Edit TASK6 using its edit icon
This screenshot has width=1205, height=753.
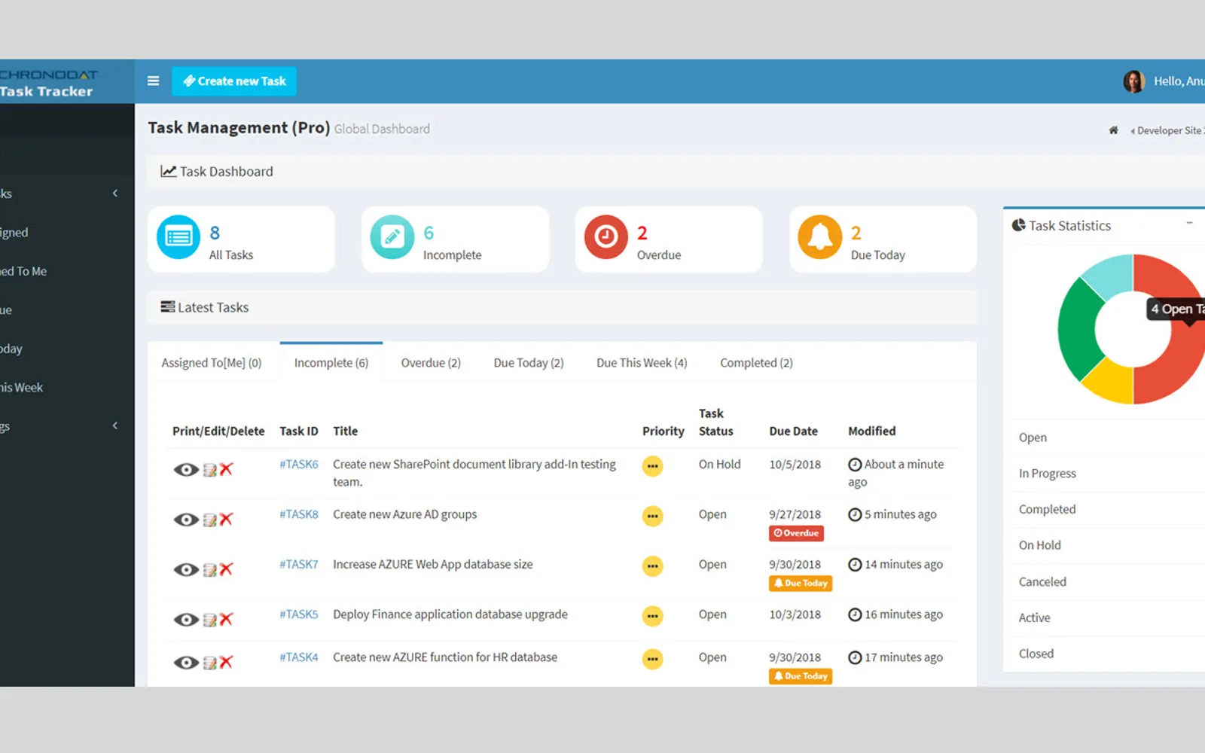pyautogui.click(x=209, y=470)
